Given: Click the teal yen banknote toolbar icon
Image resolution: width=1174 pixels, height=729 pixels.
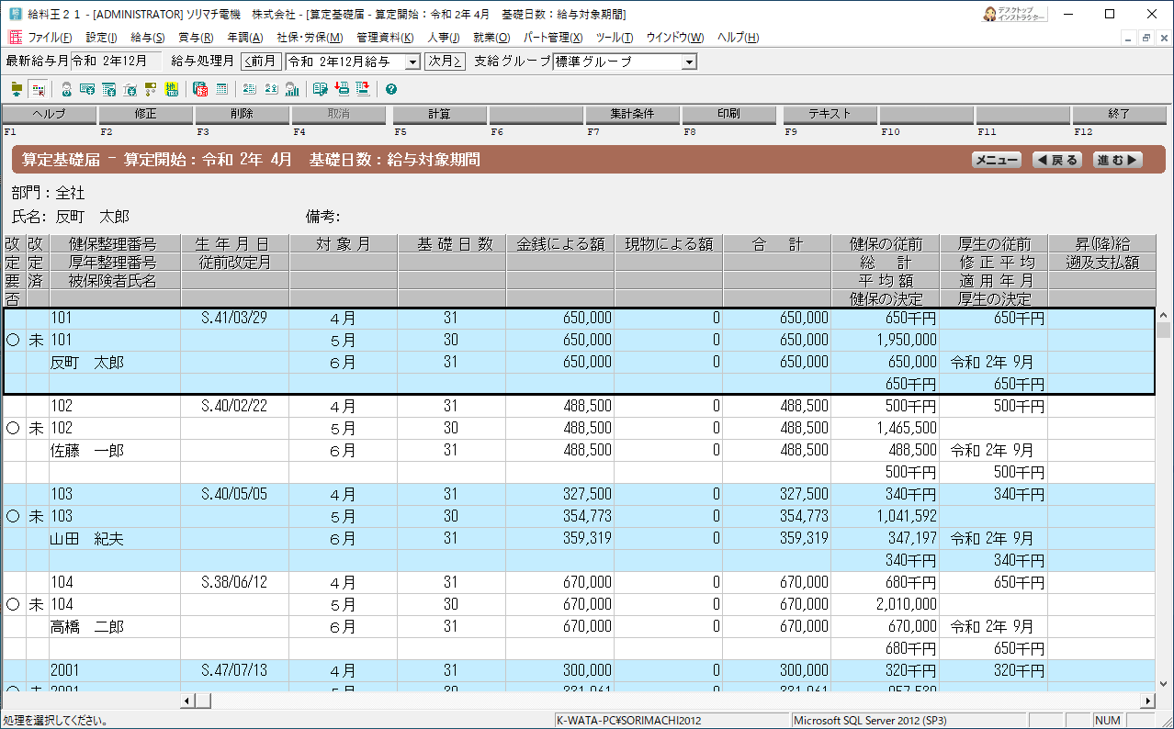Looking at the screenshot, I should (x=88, y=89).
